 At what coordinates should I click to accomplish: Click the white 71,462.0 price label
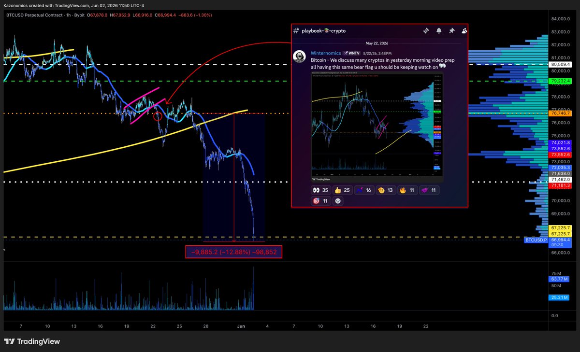coord(561,179)
